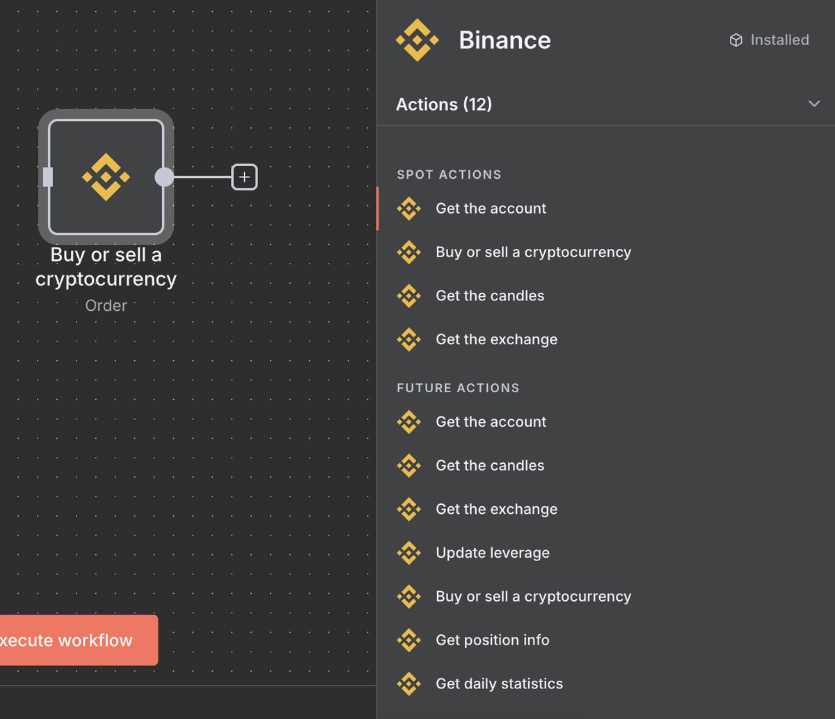Screen dimensions: 835x719
Task: Click the Binance icon beside Spot Get the candles
Action: point(408,296)
